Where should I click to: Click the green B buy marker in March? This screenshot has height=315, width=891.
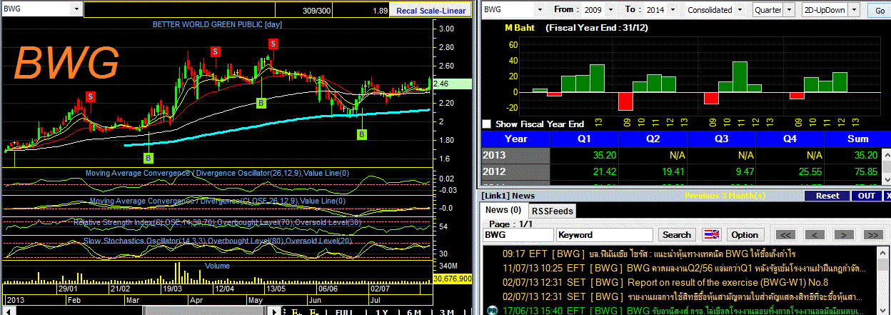pos(148,157)
